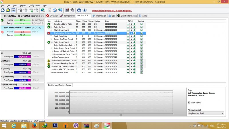The image size is (229, 129).
Task: Select the WDC WD10TMVW-11ZSMS1 disk entry
Action: pos(22,31)
